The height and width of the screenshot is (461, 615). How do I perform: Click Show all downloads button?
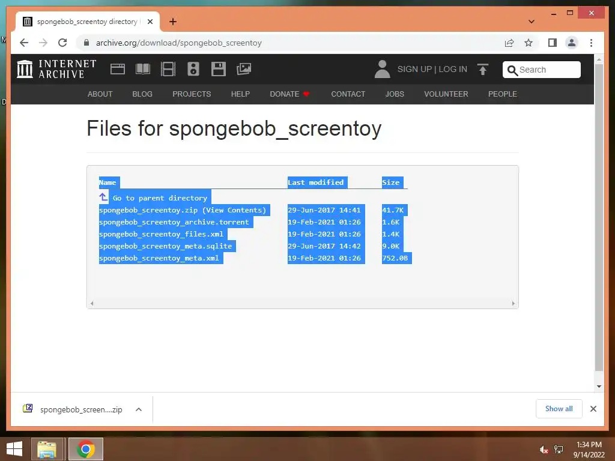(559, 409)
